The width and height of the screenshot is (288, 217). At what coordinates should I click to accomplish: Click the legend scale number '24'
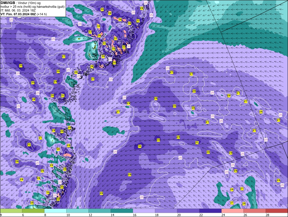(x=223, y=215)
